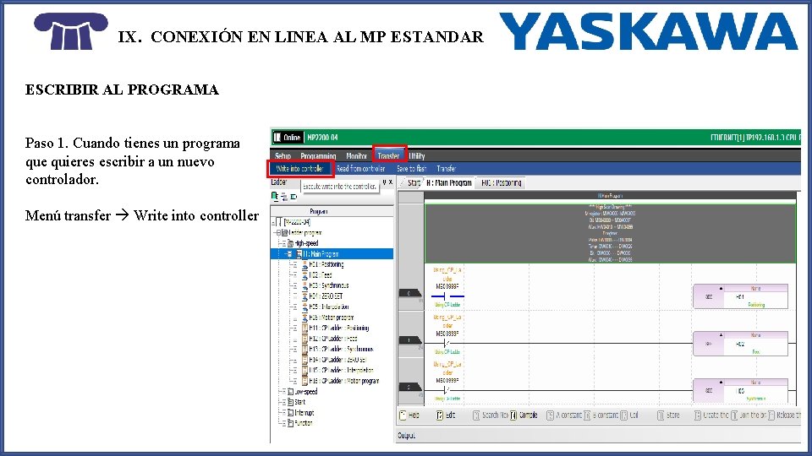Click the B constant function key
812x456 pixels.
[x=601, y=415]
